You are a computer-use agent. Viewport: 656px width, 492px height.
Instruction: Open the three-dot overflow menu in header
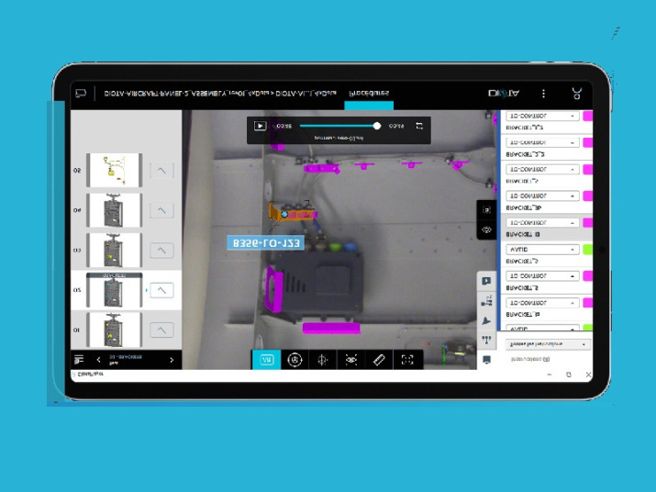pos(543,94)
